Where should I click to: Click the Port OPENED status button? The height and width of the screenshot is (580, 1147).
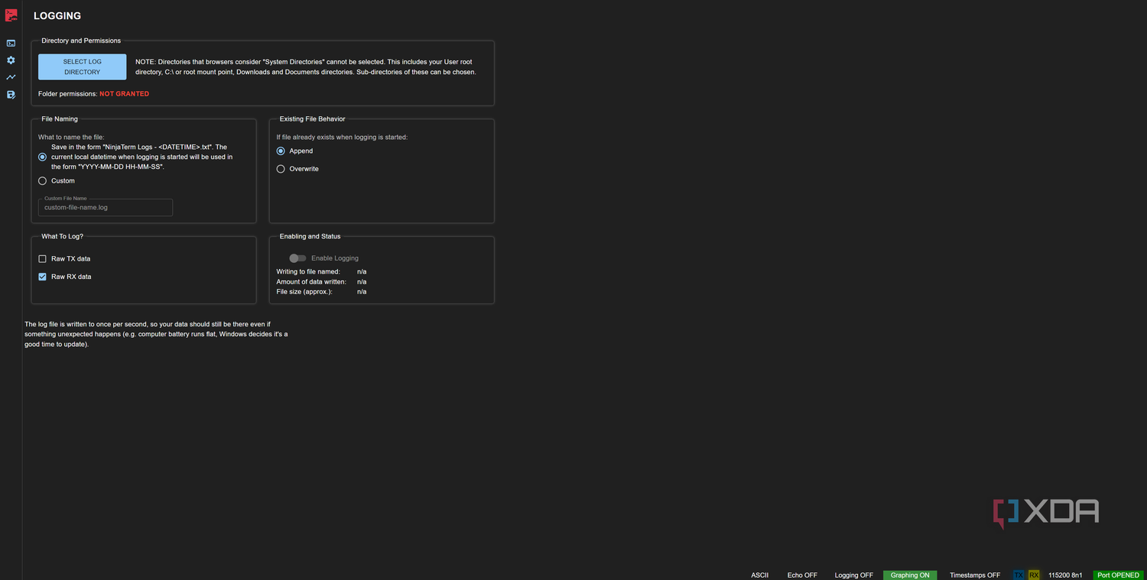tap(1119, 575)
